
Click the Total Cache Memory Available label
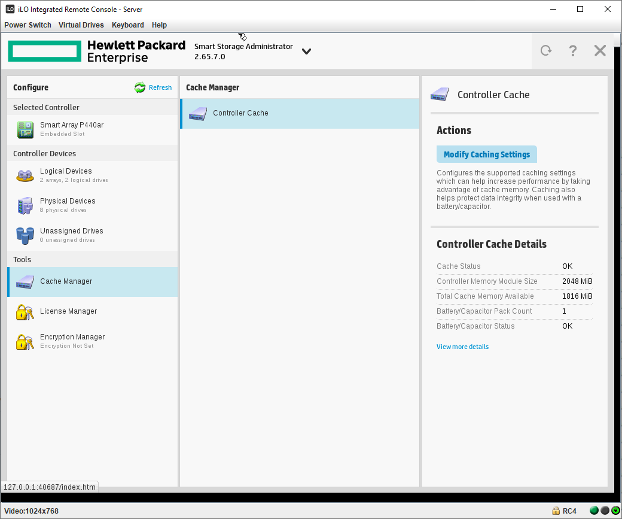(485, 296)
